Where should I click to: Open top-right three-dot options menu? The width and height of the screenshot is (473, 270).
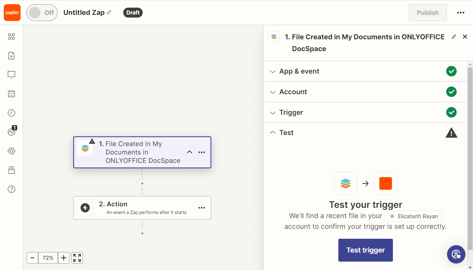click(460, 13)
